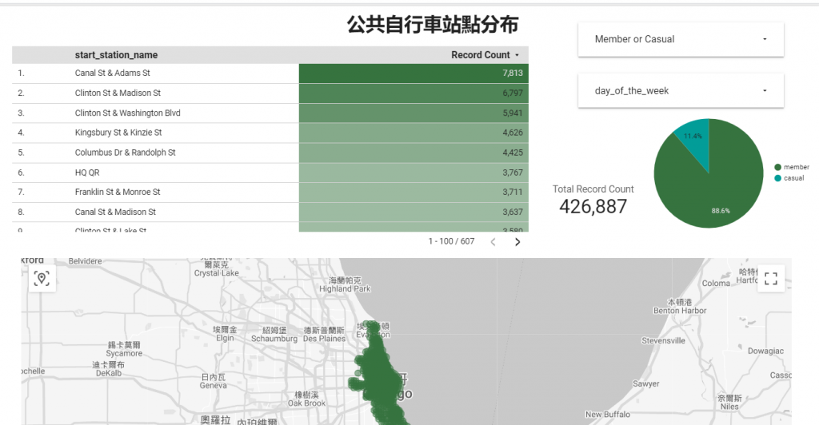Click the Crystal Lake label on the map

(x=216, y=273)
